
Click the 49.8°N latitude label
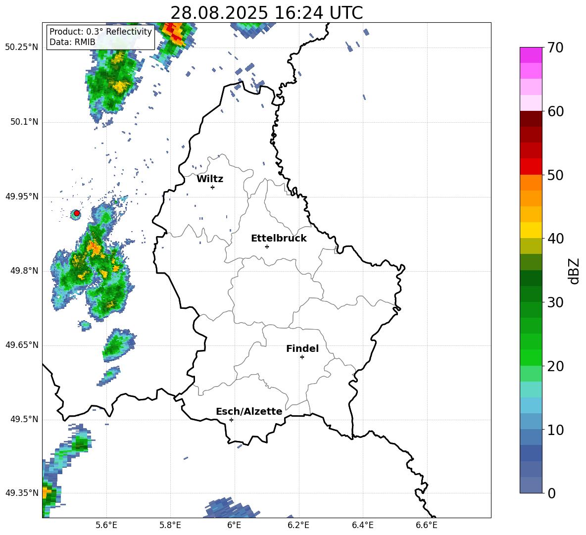[24, 271]
